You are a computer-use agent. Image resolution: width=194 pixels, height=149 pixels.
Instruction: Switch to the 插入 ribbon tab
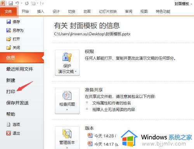coord(41,11)
